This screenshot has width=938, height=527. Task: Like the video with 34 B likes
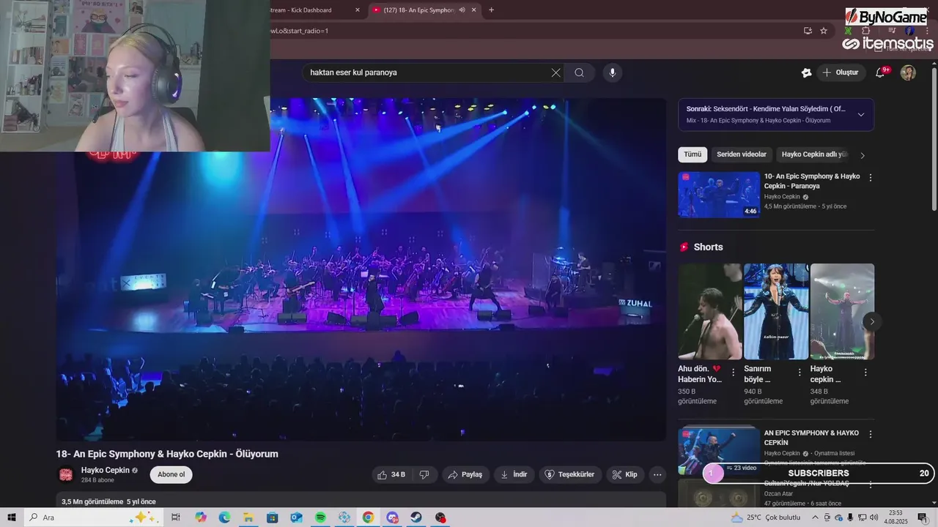[391, 474]
